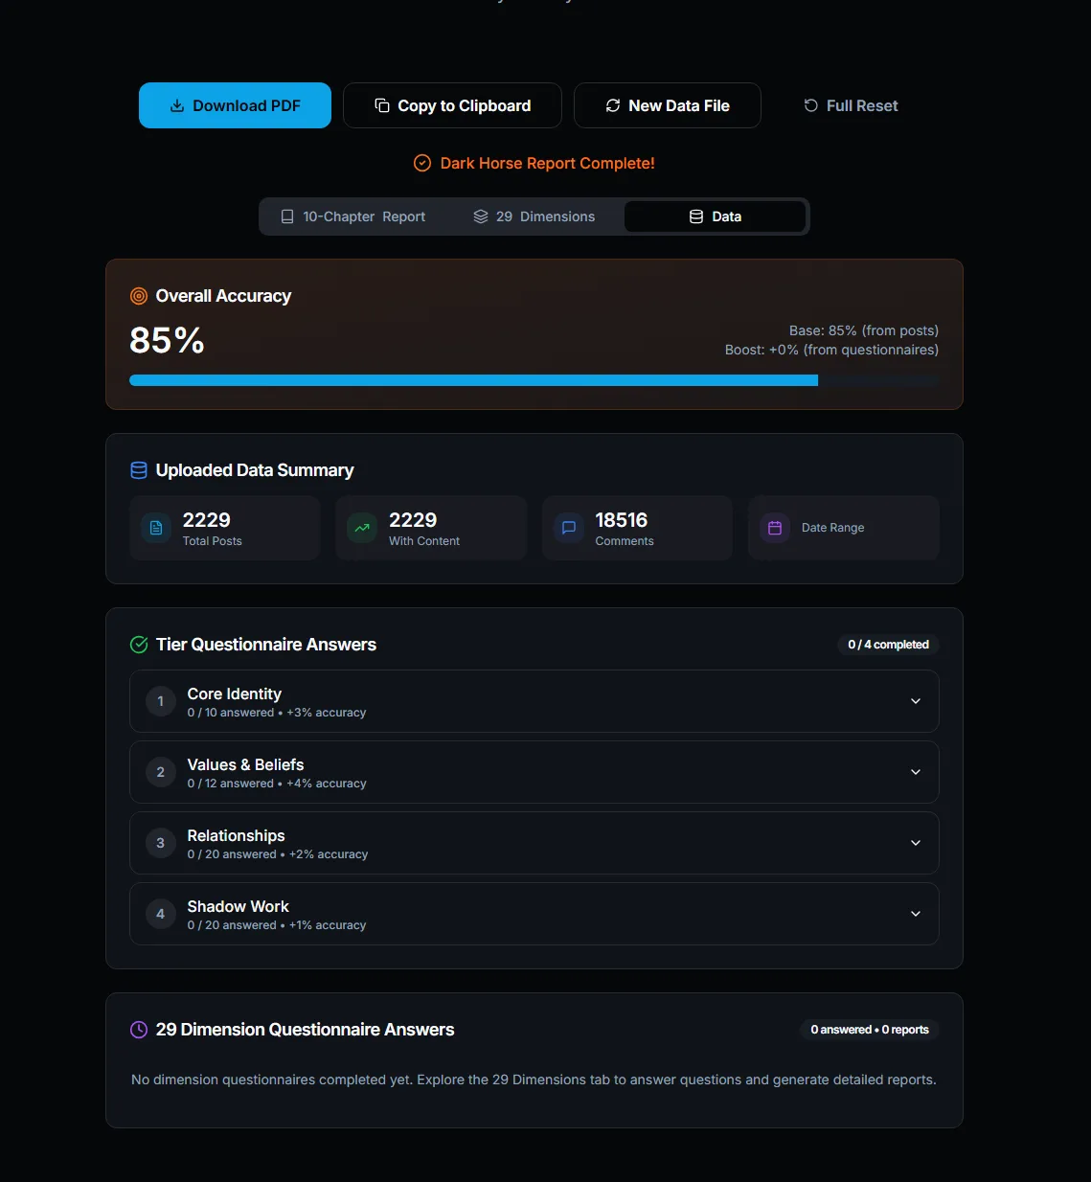
Task: Click the '0 answered • 0 reports' badge
Action: 870,1030
